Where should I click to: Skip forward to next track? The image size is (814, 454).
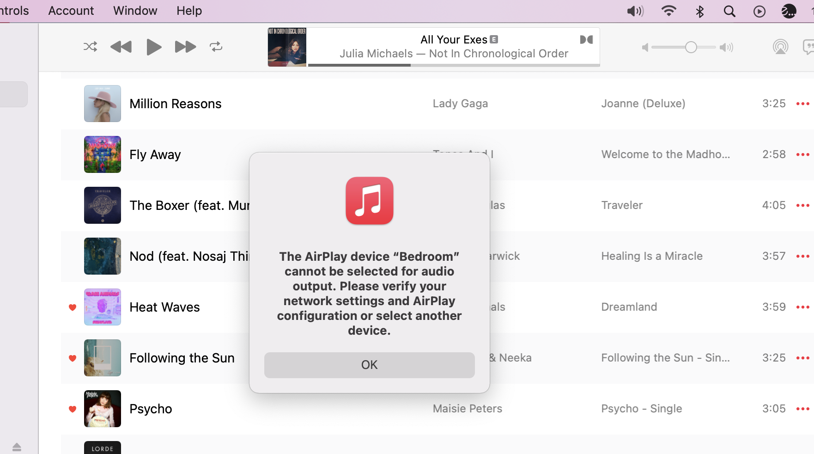[185, 47]
